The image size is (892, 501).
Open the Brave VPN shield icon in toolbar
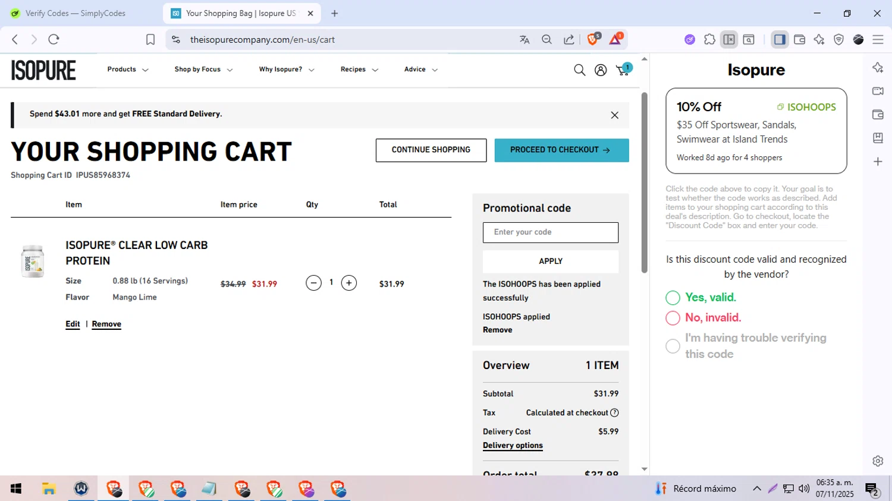(838, 39)
